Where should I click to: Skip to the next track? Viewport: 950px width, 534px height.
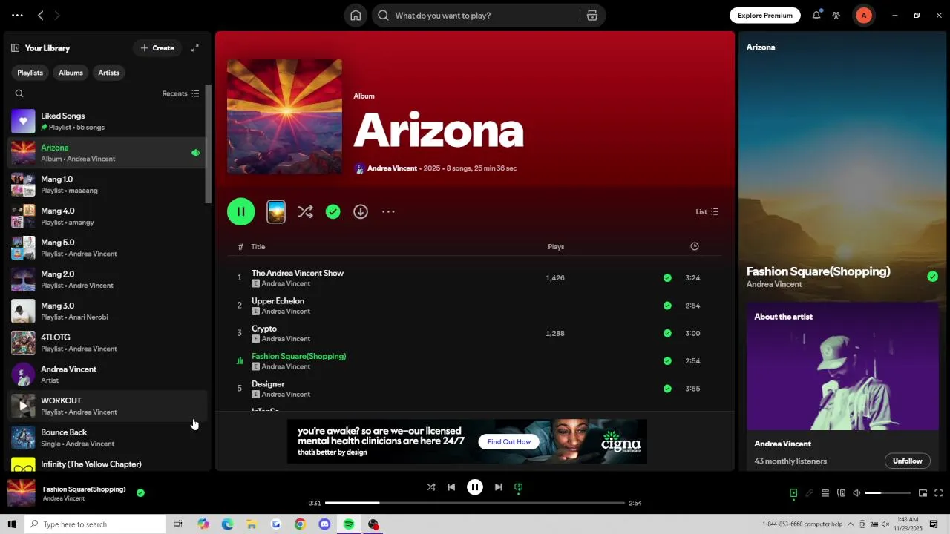[499, 487]
